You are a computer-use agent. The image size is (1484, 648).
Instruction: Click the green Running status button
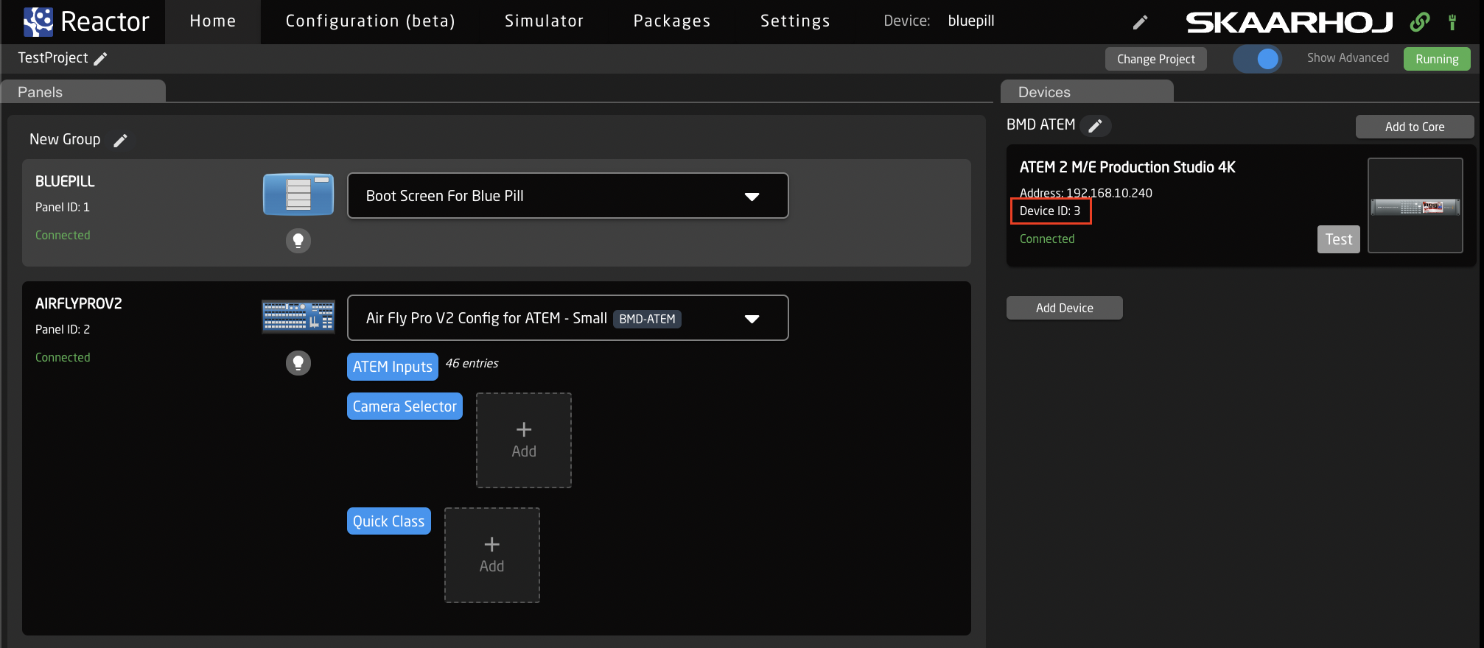click(1437, 59)
